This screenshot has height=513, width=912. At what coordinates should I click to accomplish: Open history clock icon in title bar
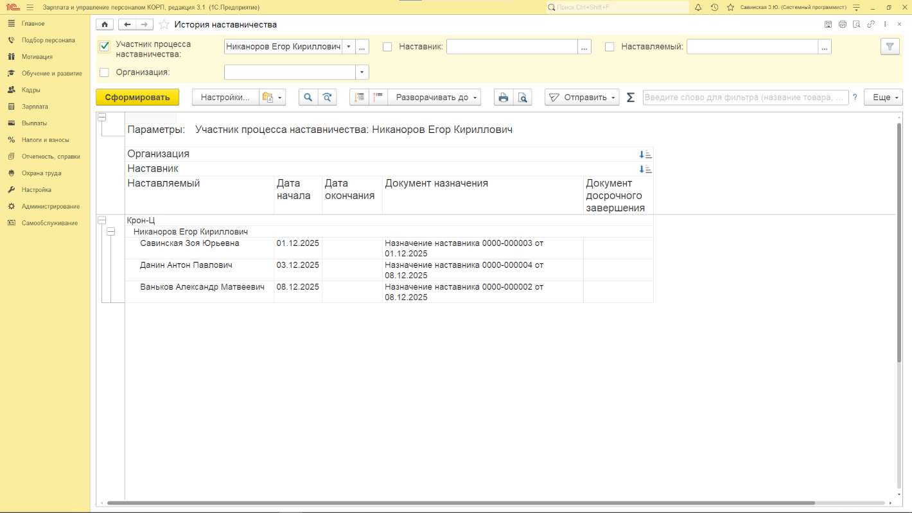click(x=714, y=7)
